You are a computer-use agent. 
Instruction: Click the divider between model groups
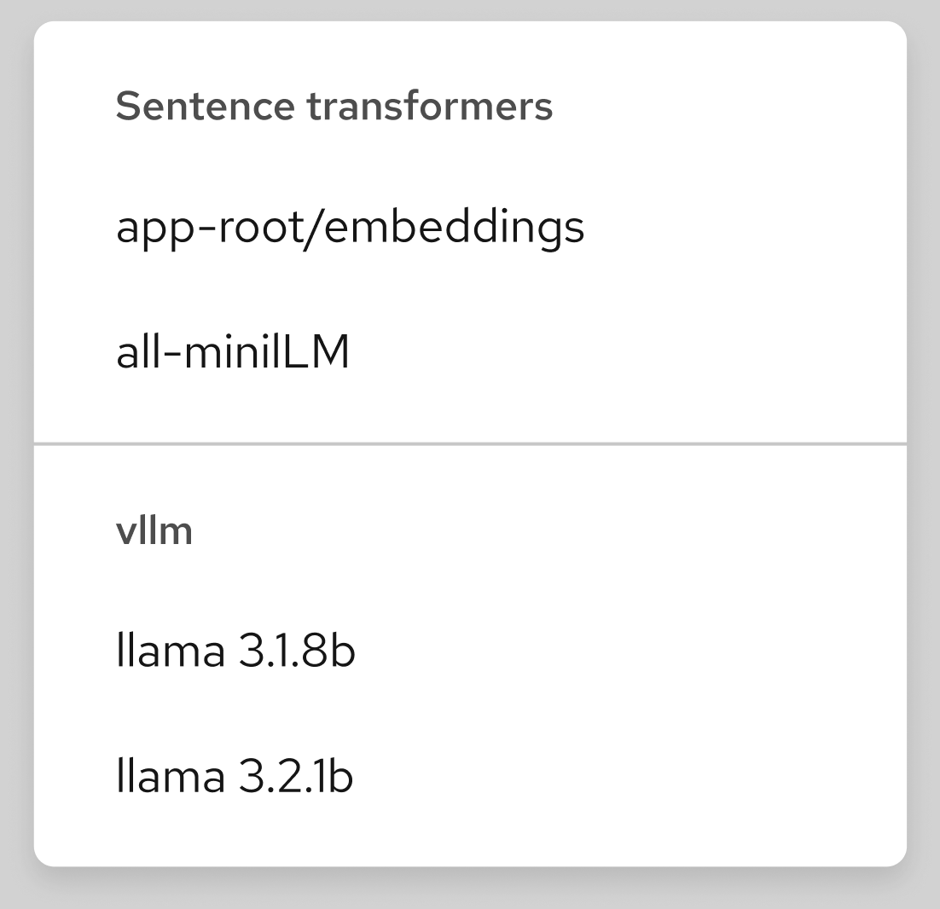point(470,443)
